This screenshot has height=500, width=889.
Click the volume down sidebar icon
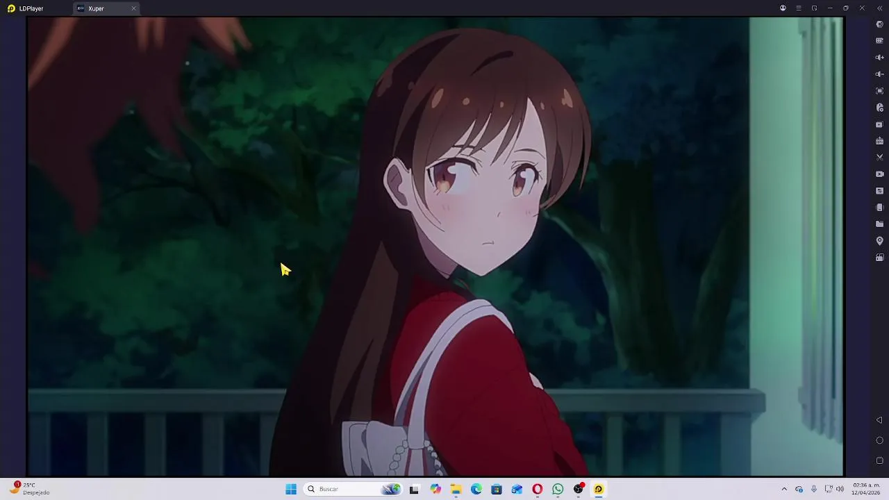point(879,74)
